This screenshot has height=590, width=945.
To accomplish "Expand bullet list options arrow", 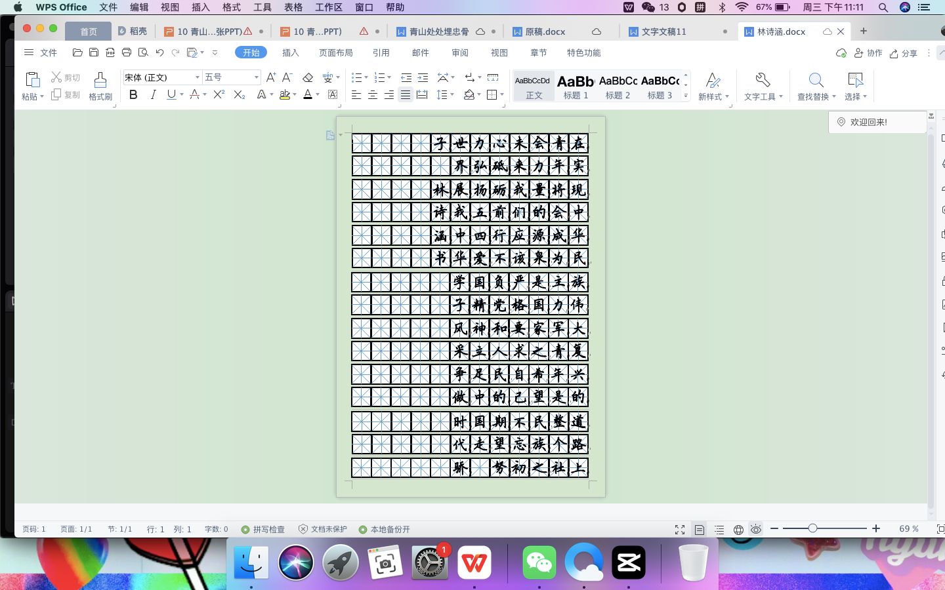I will pos(366,77).
